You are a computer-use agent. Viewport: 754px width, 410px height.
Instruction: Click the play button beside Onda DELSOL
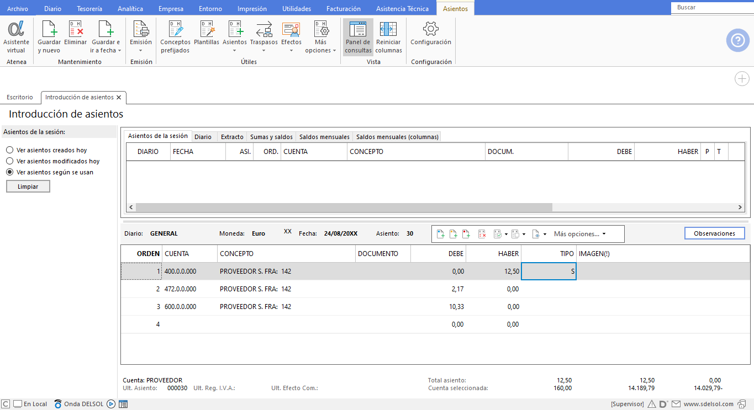click(111, 404)
